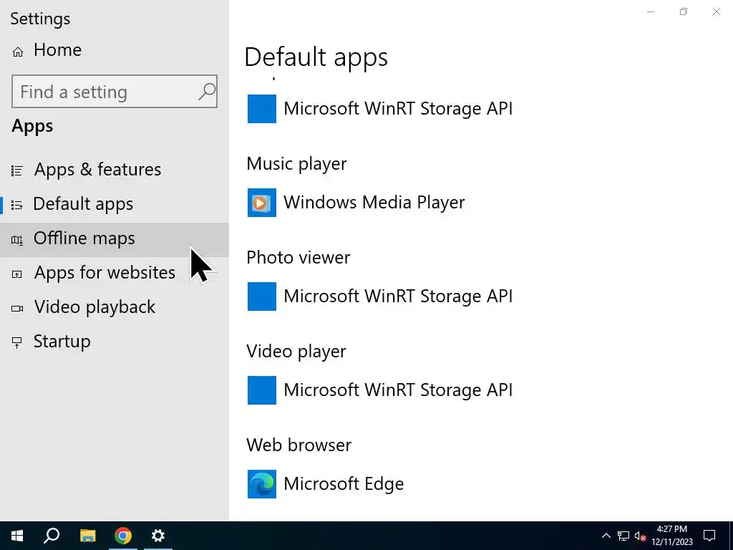
Task: Click the Video player blue app icon
Action: click(x=262, y=390)
